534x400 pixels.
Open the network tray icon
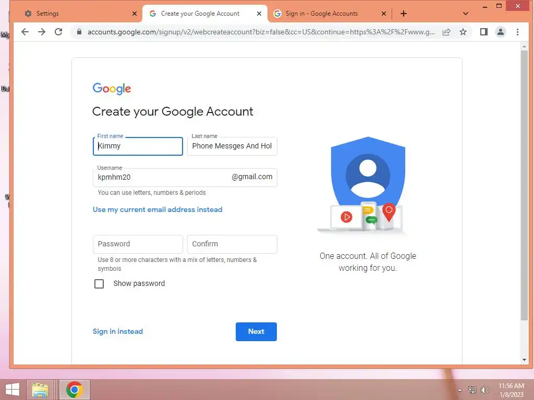click(x=472, y=390)
